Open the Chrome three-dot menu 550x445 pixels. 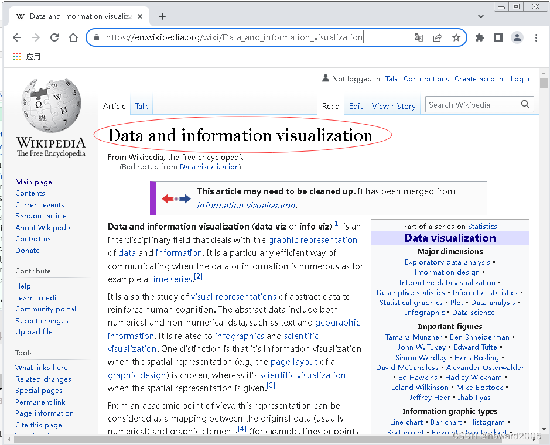pos(536,37)
